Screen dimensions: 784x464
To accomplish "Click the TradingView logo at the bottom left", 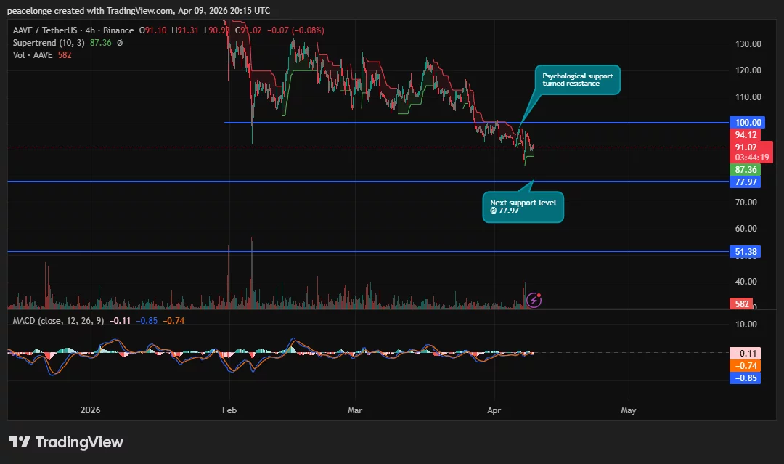I will click(65, 441).
